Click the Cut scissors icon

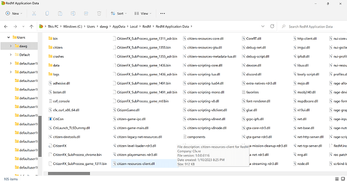coord(34,14)
